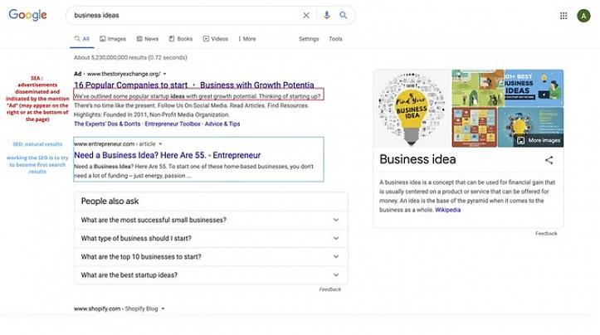The image size is (600, 335).
Task: Click the Google logo
Action: (28, 15)
